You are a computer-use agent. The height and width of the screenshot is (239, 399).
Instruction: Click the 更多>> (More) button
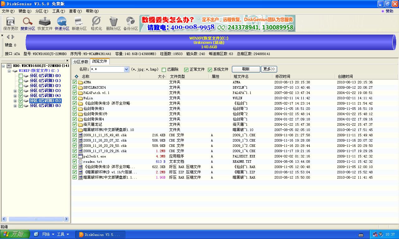tap(269, 69)
